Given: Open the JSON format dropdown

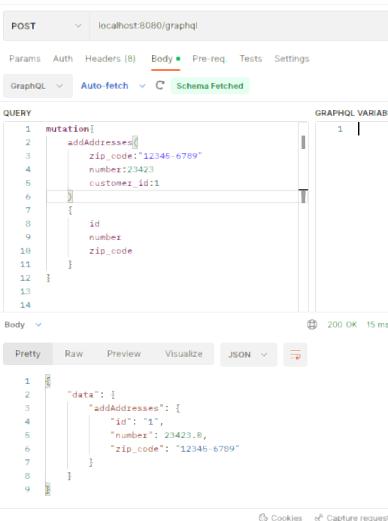Looking at the screenshot, I should [249, 355].
